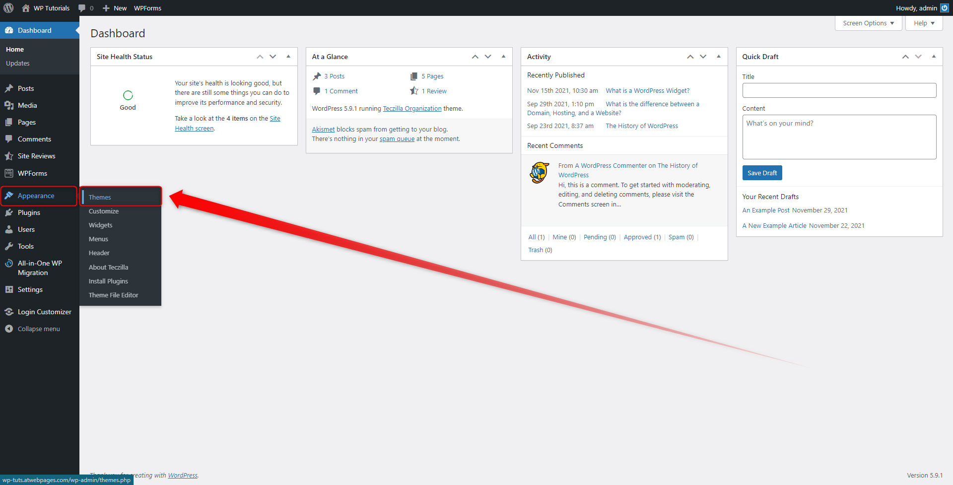The width and height of the screenshot is (953, 485).
Task: Toggle Quick Draft panel collapse
Action: tap(934, 57)
